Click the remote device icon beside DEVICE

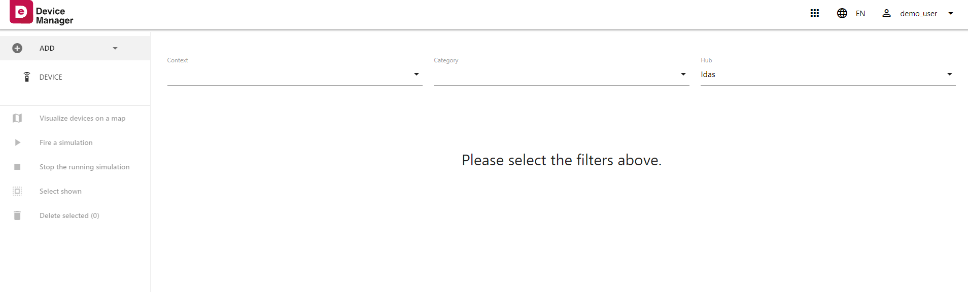[27, 77]
